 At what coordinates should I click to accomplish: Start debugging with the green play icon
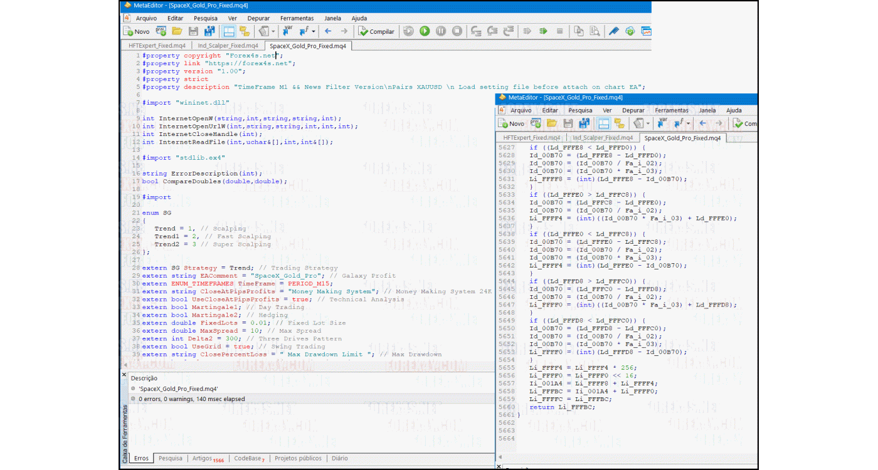(x=425, y=31)
